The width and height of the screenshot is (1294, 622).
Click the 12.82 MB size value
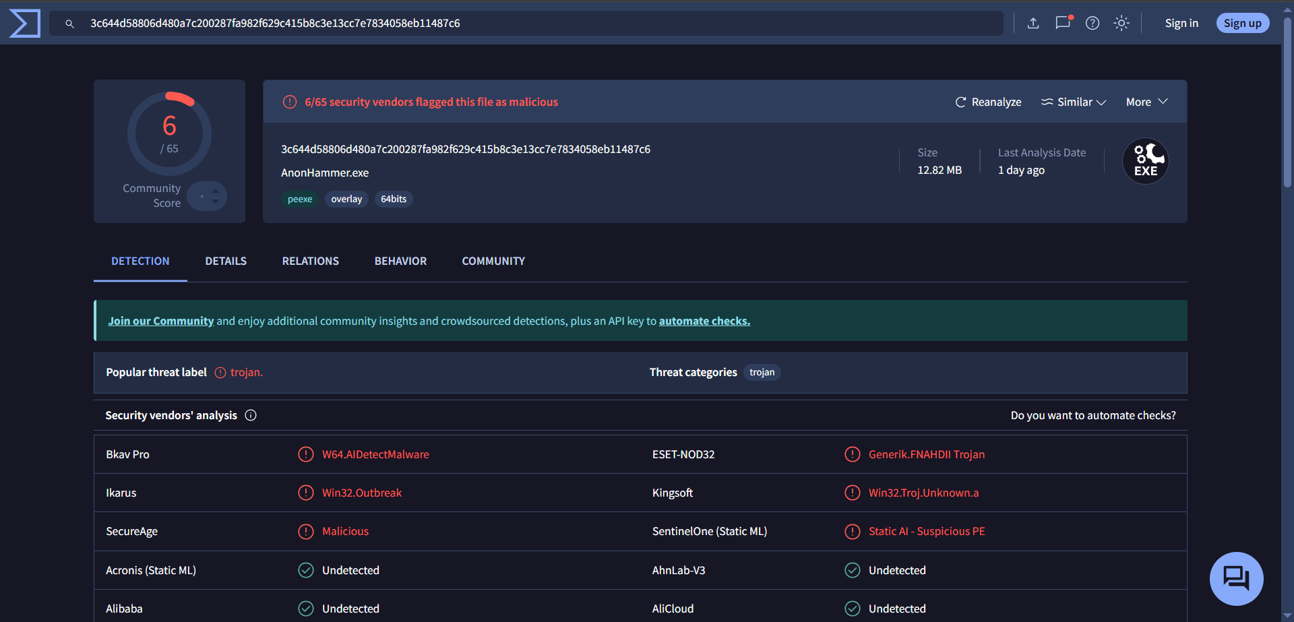939,170
